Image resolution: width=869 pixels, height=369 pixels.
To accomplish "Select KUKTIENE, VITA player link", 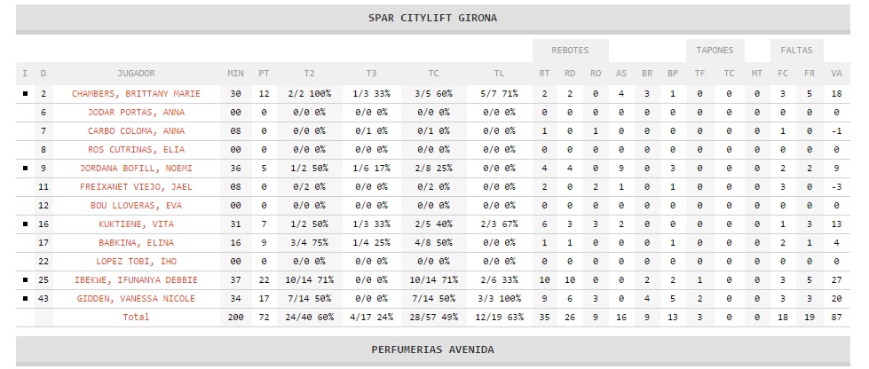I will tap(136, 224).
